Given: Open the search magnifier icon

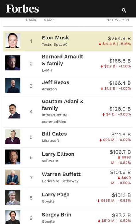Looking at the screenshot, I should coord(124,10).
